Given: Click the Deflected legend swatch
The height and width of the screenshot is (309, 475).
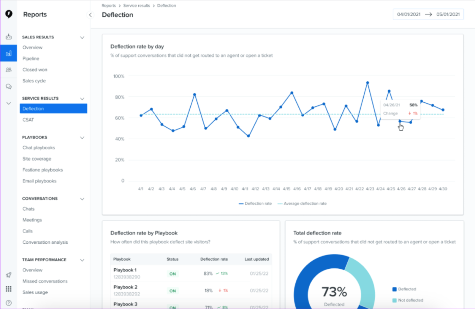Looking at the screenshot, I should pos(394,289).
